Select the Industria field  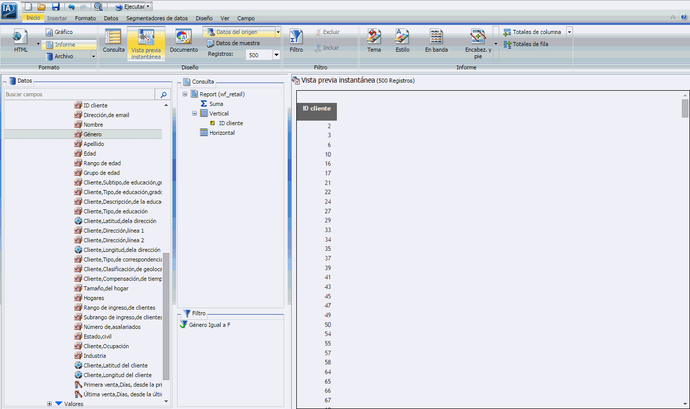[x=95, y=356]
